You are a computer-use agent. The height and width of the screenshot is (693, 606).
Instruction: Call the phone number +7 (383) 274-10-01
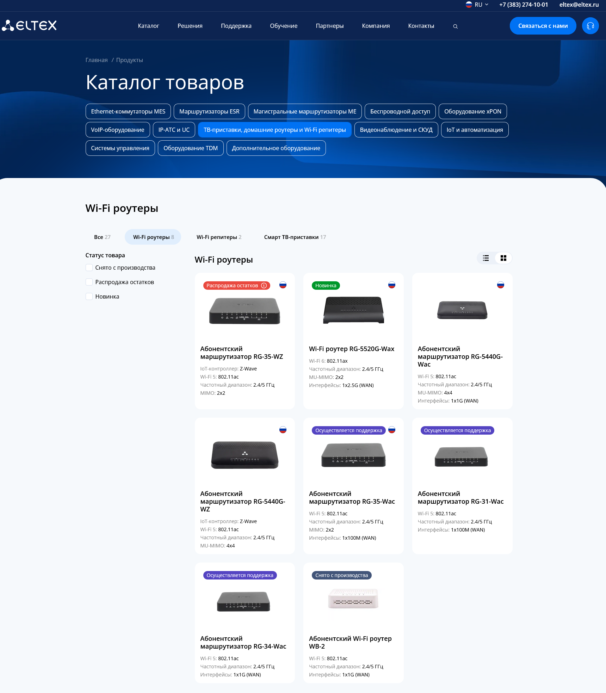524,5
